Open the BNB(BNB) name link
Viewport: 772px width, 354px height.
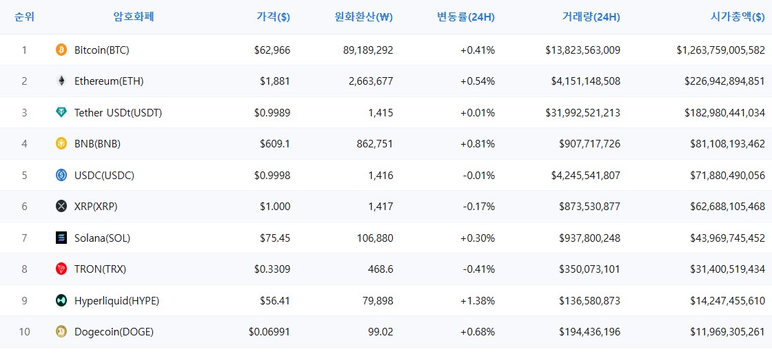97,144
